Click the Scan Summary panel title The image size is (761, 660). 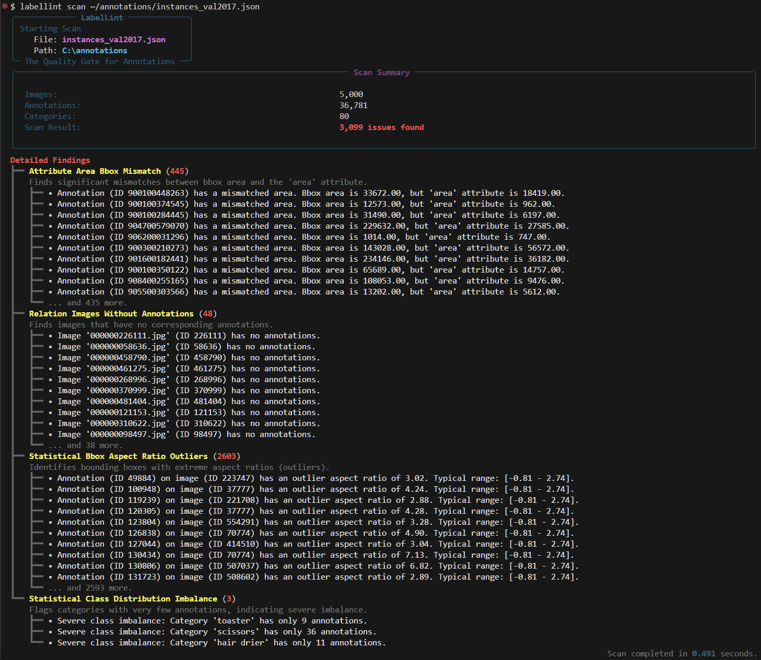[x=381, y=73]
